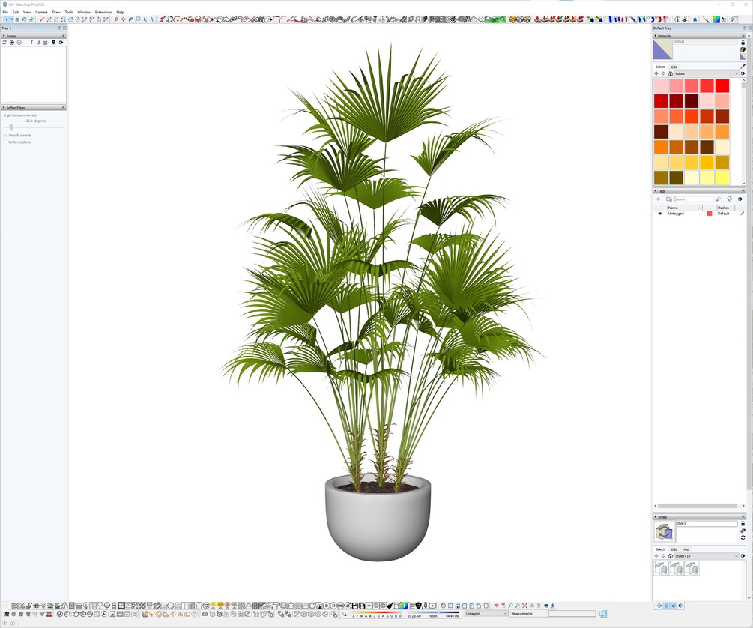Open the Extensions menu
Viewport: 753px width, 628px height.
coord(103,12)
